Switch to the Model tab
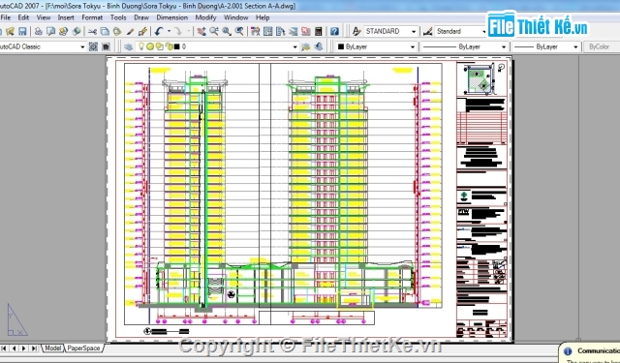This screenshot has width=620, height=363. (53, 348)
